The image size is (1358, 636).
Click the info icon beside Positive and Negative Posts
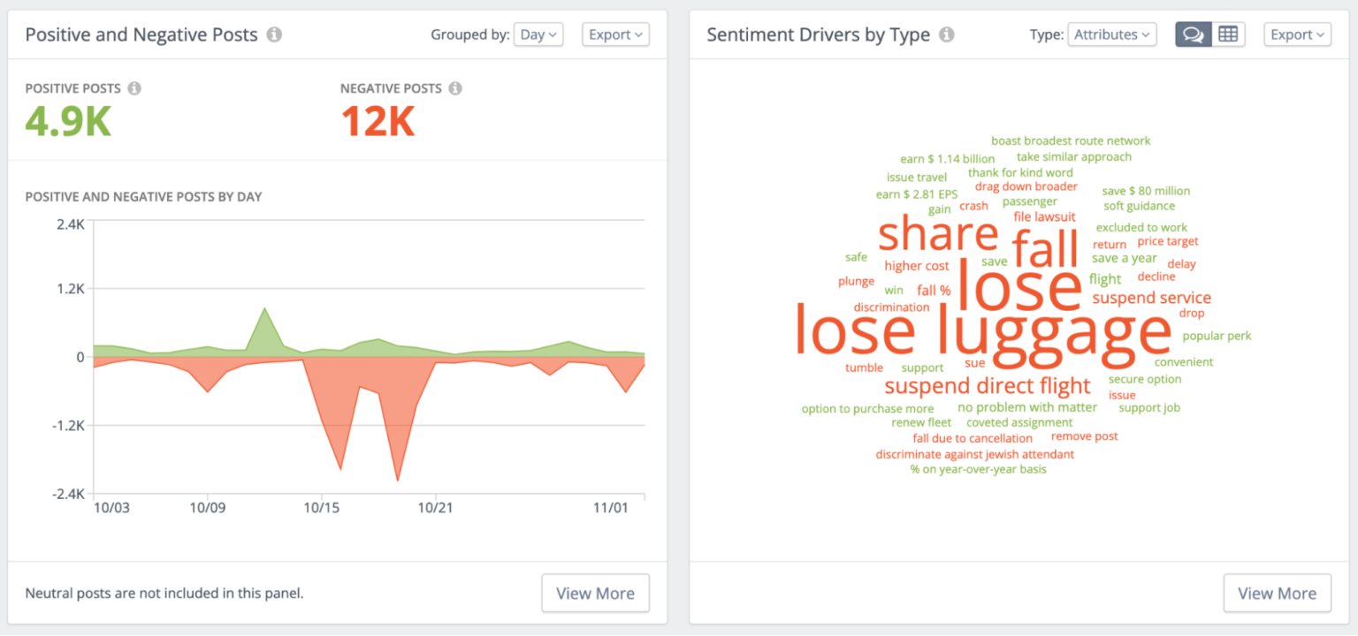(x=275, y=34)
